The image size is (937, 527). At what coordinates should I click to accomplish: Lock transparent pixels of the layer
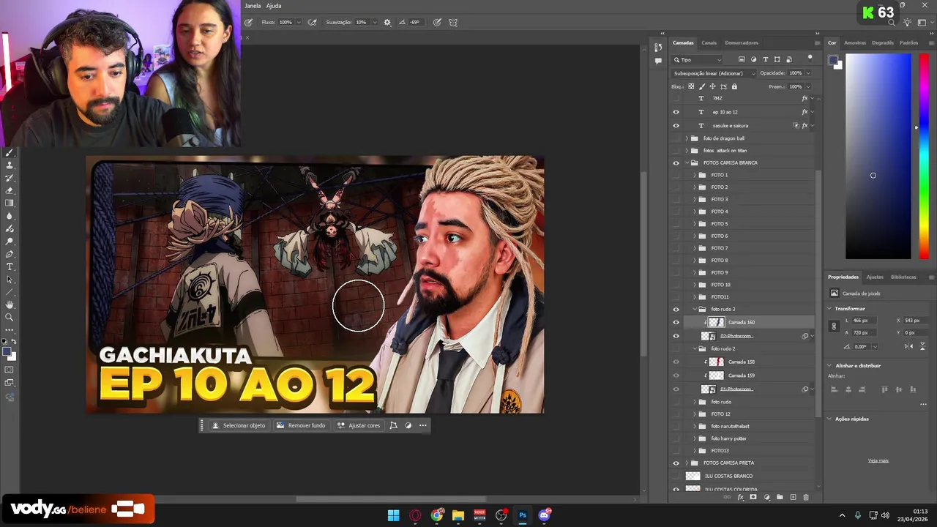pyautogui.click(x=691, y=86)
